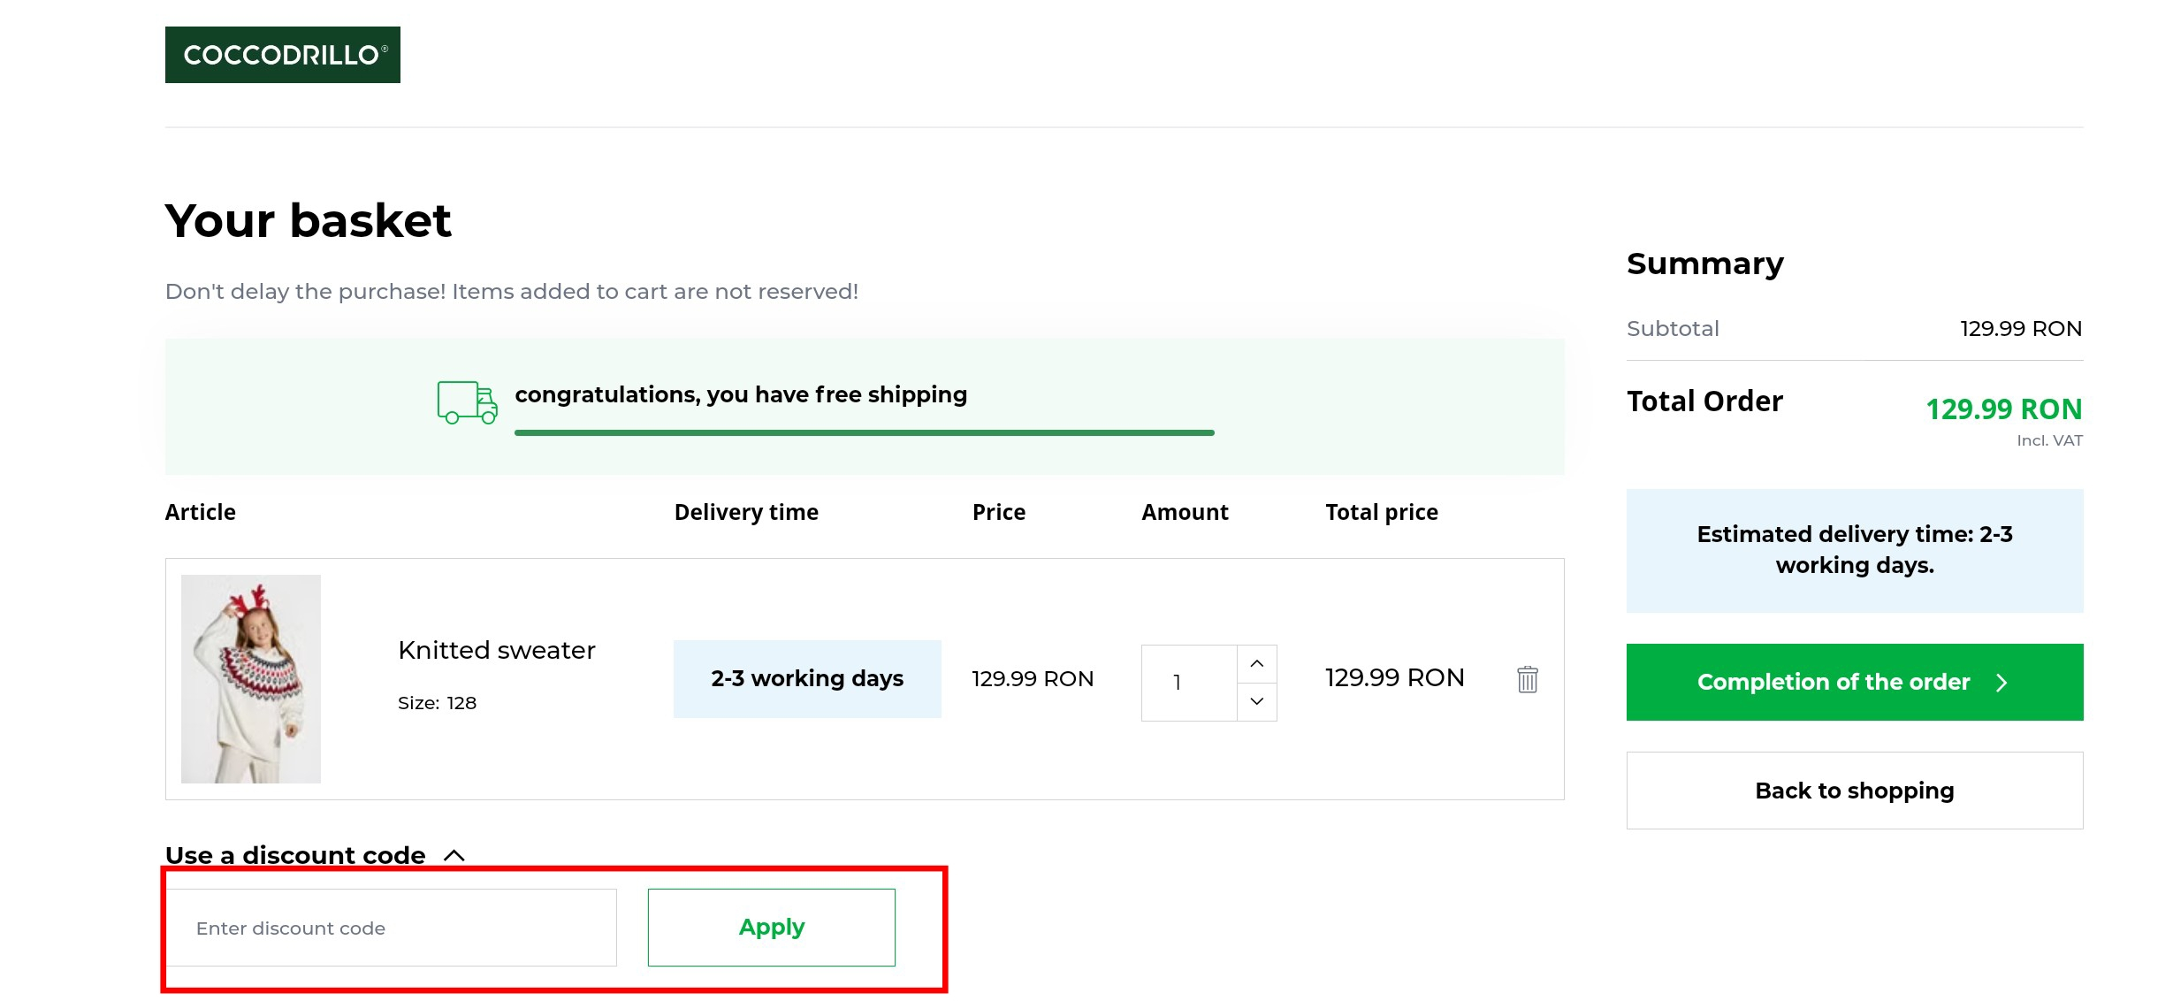2173x1001 pixels.
Task: Click the 2-3 working days delivery badge
Action: pos(806,678)
